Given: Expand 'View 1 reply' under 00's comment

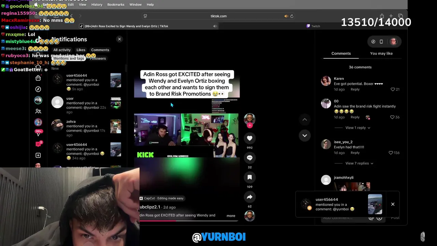Looking at the screenshot, I should [x=358, y=128].
